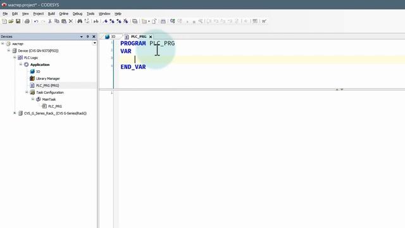This screenshot has width=405, height=228.
Task: Open Replace via the icon next to binoculars
Action: pyautogui.click(x=87, y=21)
